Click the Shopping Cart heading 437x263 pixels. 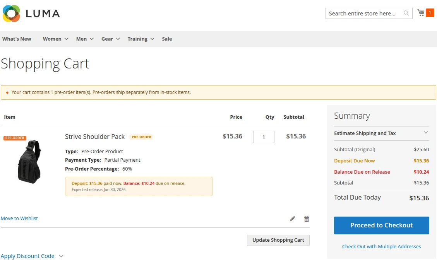click(x=45, y=64)
